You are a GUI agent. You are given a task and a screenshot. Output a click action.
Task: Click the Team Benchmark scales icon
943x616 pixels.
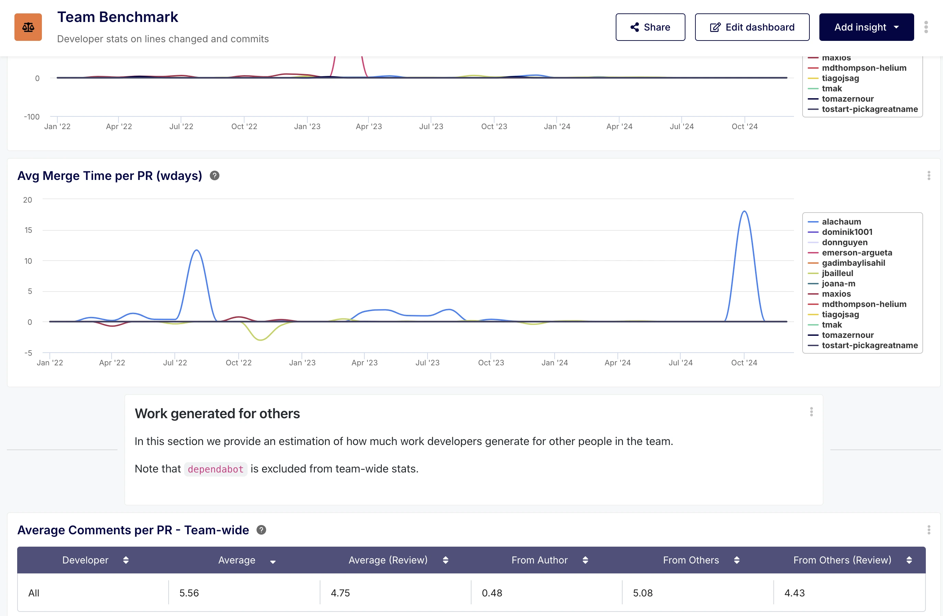pyautogui.click(x=28, y=27)
